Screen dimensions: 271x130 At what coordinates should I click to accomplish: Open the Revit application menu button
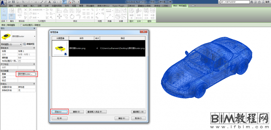[3, 3]
